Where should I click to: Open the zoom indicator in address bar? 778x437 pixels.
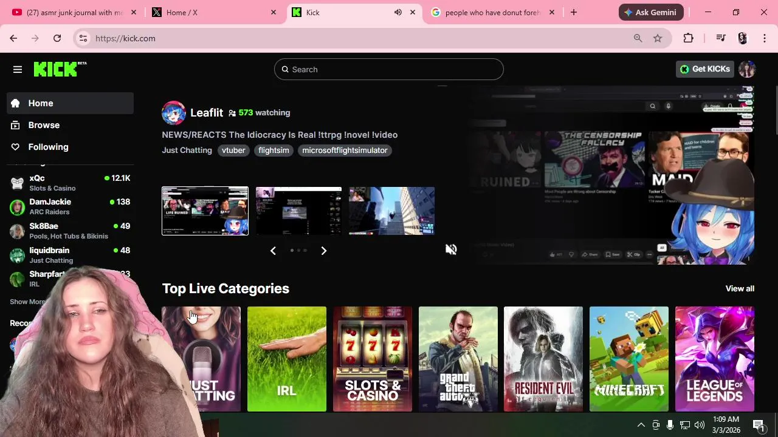click(638, 38)
